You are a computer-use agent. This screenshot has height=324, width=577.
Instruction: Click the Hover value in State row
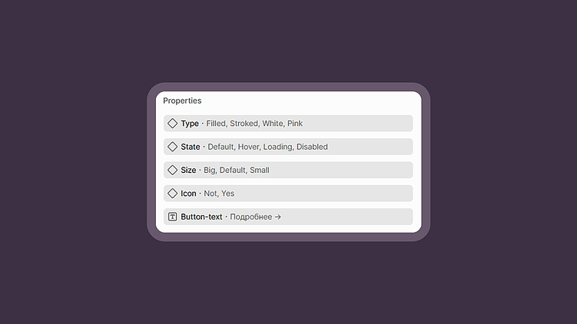pyautogui.click(x=249, y=147)
